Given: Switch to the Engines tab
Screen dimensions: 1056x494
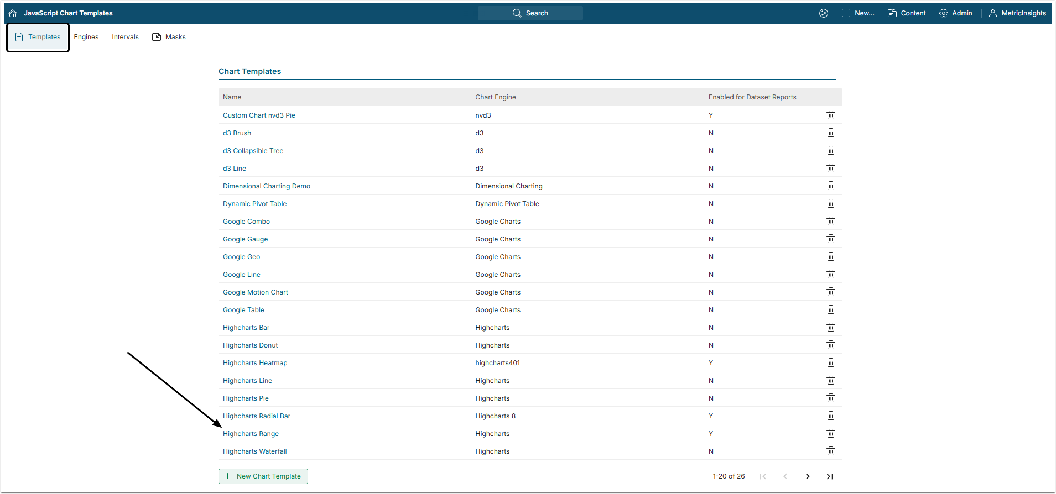Looking at the screenshot, I should pos(86,37).
